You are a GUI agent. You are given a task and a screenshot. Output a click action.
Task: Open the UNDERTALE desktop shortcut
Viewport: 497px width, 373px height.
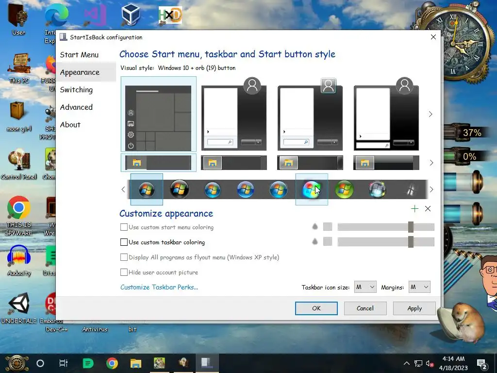pos(19,307)
